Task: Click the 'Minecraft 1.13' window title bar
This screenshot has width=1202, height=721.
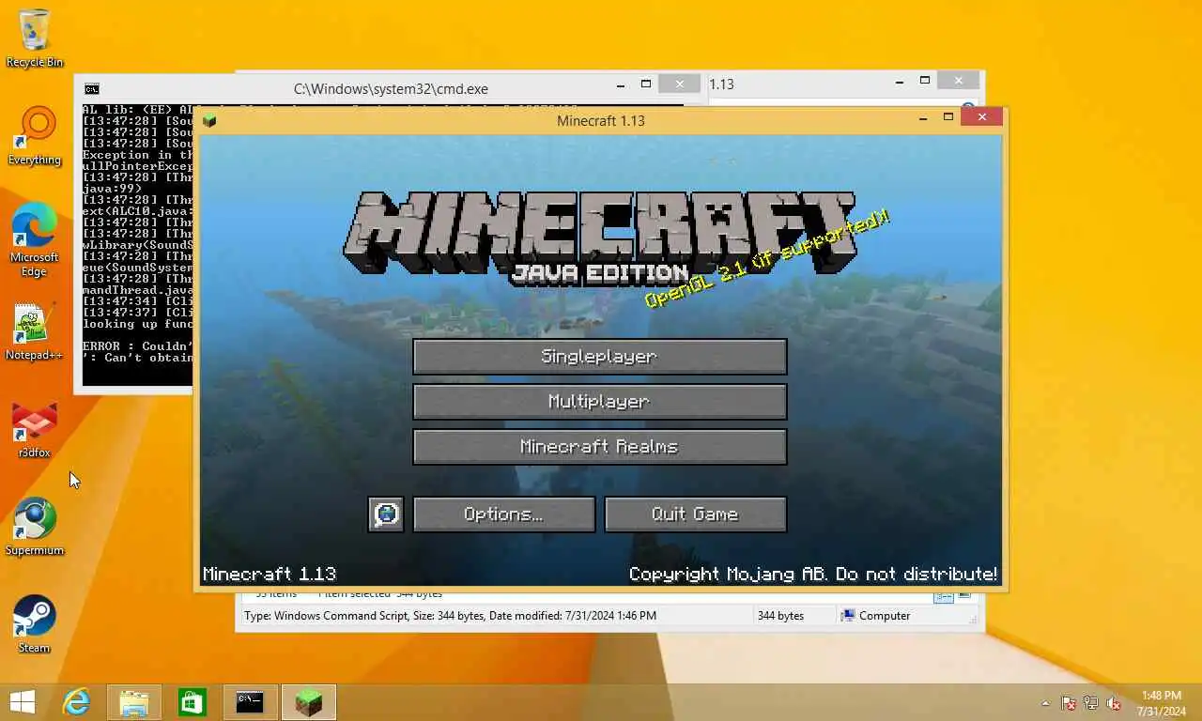Action: coord(601,120)
